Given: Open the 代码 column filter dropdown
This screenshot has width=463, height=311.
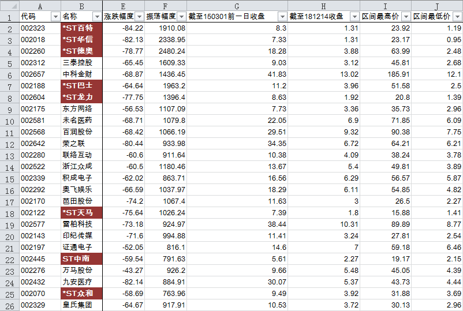Looking at the screenshot, I should [x=55, y=17].
